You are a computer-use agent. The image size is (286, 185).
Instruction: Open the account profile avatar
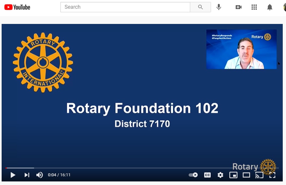[284, 7]
